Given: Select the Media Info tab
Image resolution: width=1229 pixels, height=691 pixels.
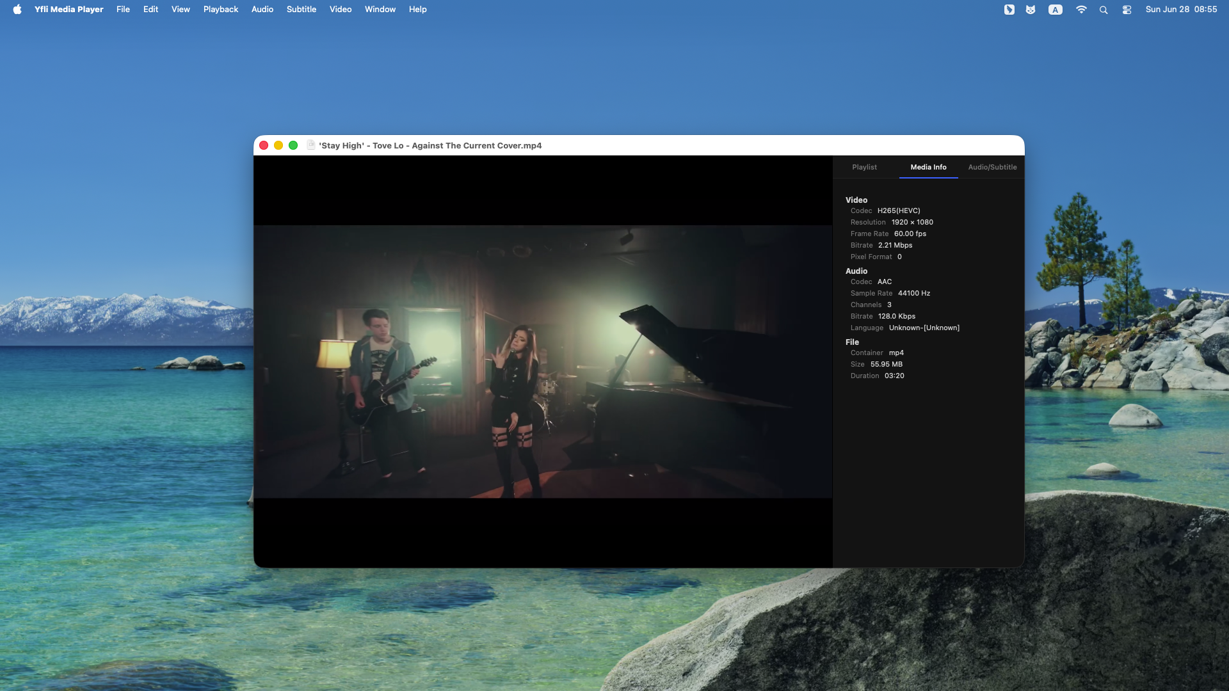Looking at the screenshot, I should [928, 167].
